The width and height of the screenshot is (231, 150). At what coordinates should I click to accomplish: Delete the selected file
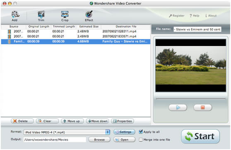click(x=22, y=121)
